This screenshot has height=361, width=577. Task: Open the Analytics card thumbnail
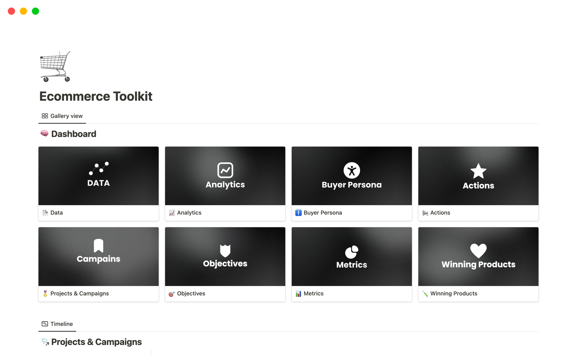coord(225,176)
